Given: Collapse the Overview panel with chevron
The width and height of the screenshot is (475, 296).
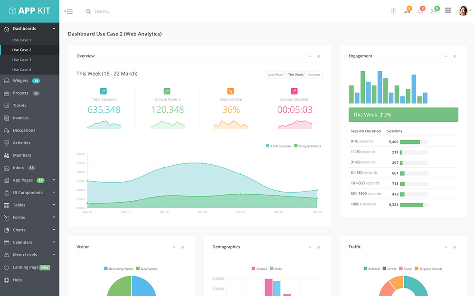Looking at the screenshot, I should pos(310,56).
